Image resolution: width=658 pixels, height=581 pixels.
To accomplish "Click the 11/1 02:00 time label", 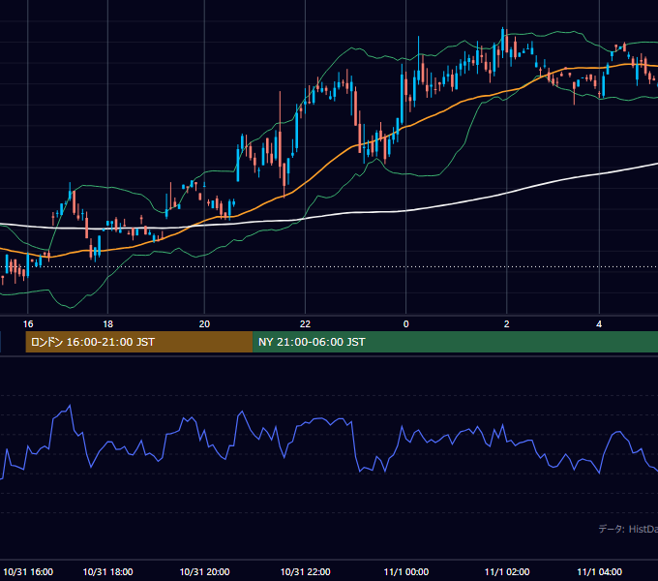I will tap(506, 571).
